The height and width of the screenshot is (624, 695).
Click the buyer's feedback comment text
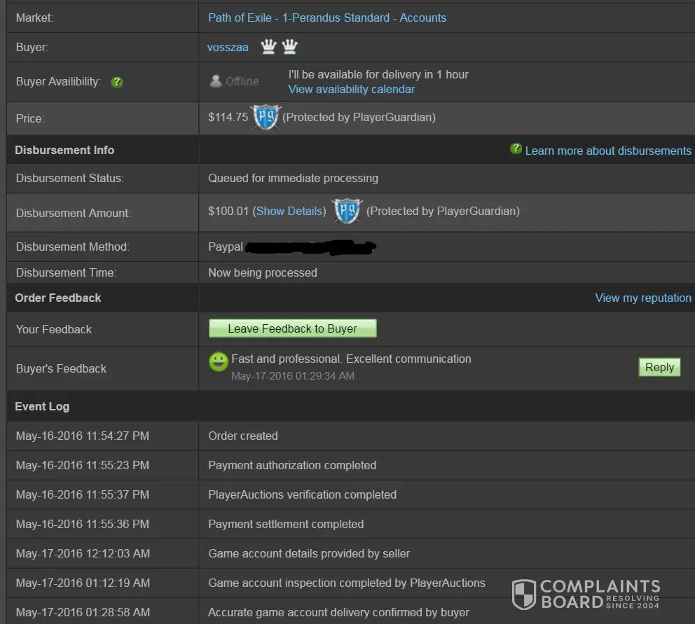click(351, 359)
